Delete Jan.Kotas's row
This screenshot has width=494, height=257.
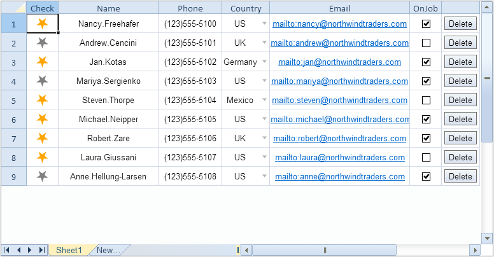pos(460,62)
